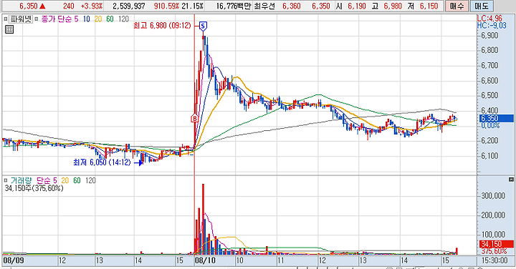Select price MA 60 green label
516x269 pixels.
click(x=110, y=19)
